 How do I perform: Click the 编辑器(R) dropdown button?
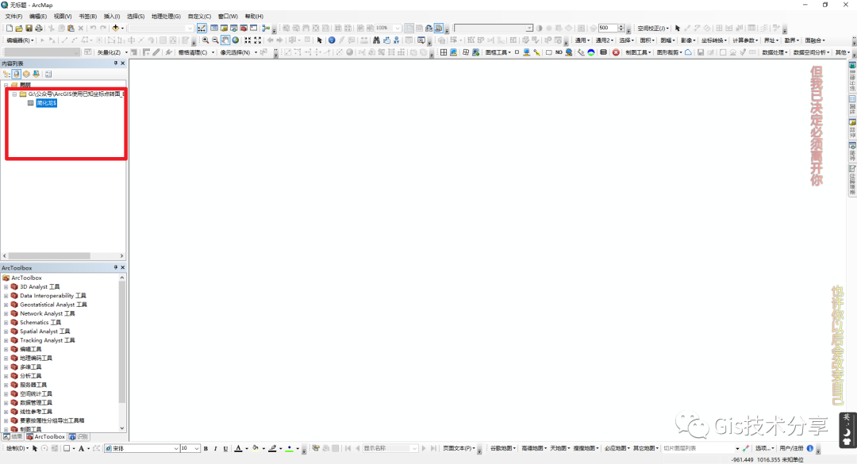click(x=20, y=40)
